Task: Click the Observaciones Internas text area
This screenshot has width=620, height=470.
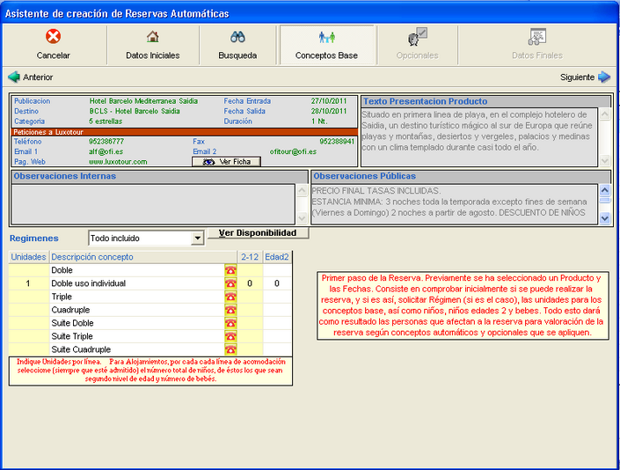Action: tap(153, 204)
